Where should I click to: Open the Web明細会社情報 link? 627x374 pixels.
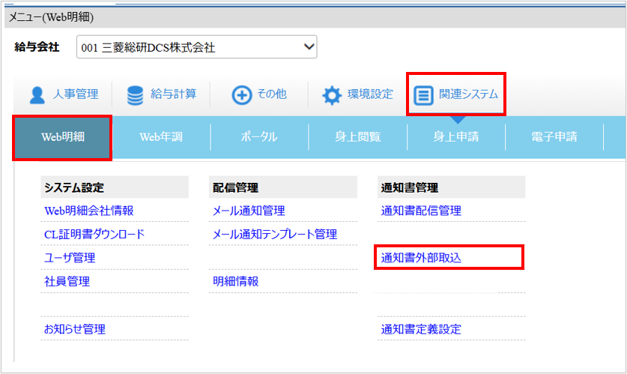[x=89, y=211]
